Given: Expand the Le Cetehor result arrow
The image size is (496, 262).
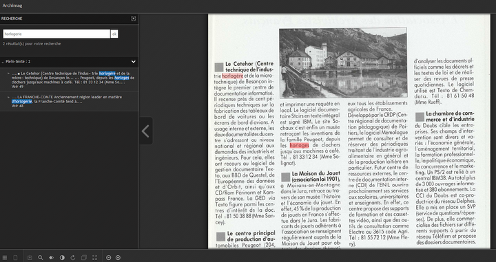Looking at the screenshot, I should click(8, 73).
